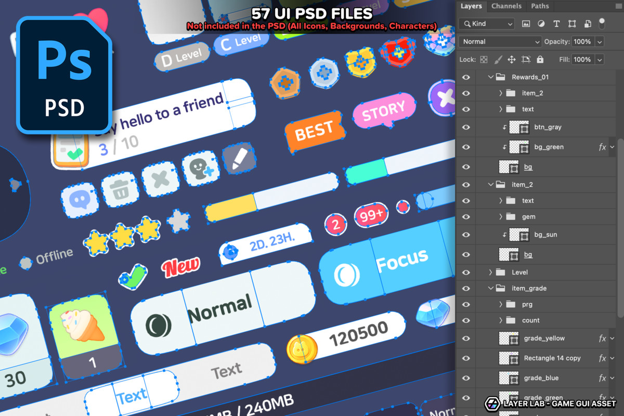Click the lock image pixels brush icon

[498, 59]
